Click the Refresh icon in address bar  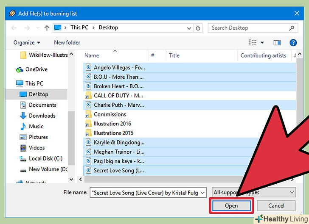click(x=198, y=28)
